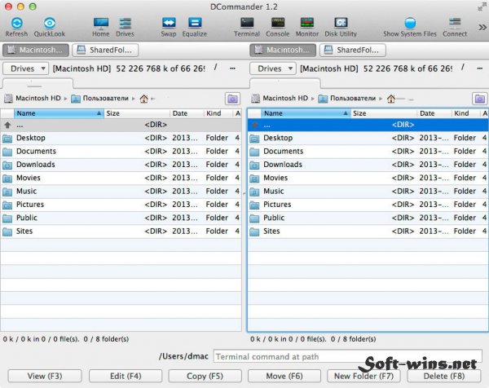489x388 pixels.
Task: Click the Move (F6) button
Action: [x=284, y=376]
